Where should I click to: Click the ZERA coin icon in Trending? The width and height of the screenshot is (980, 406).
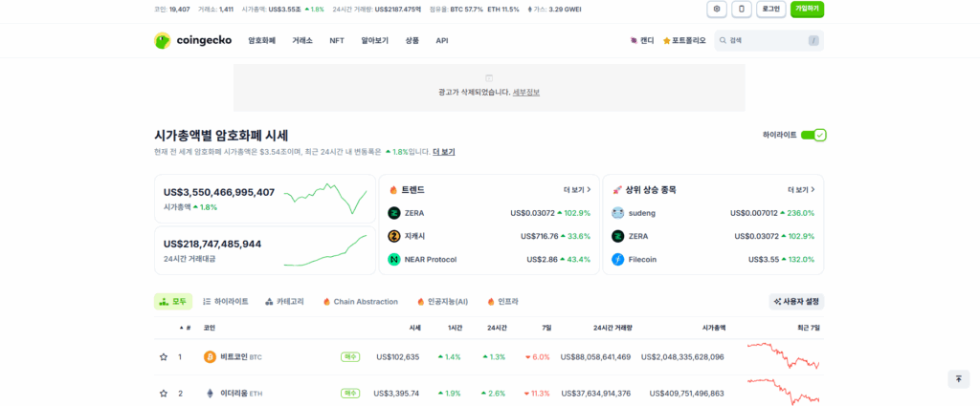coord(393,213)
